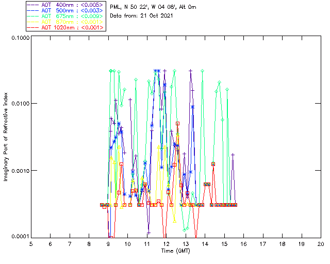
Task: Click the AOT 400nm legend entry
Action: point(65,5)
